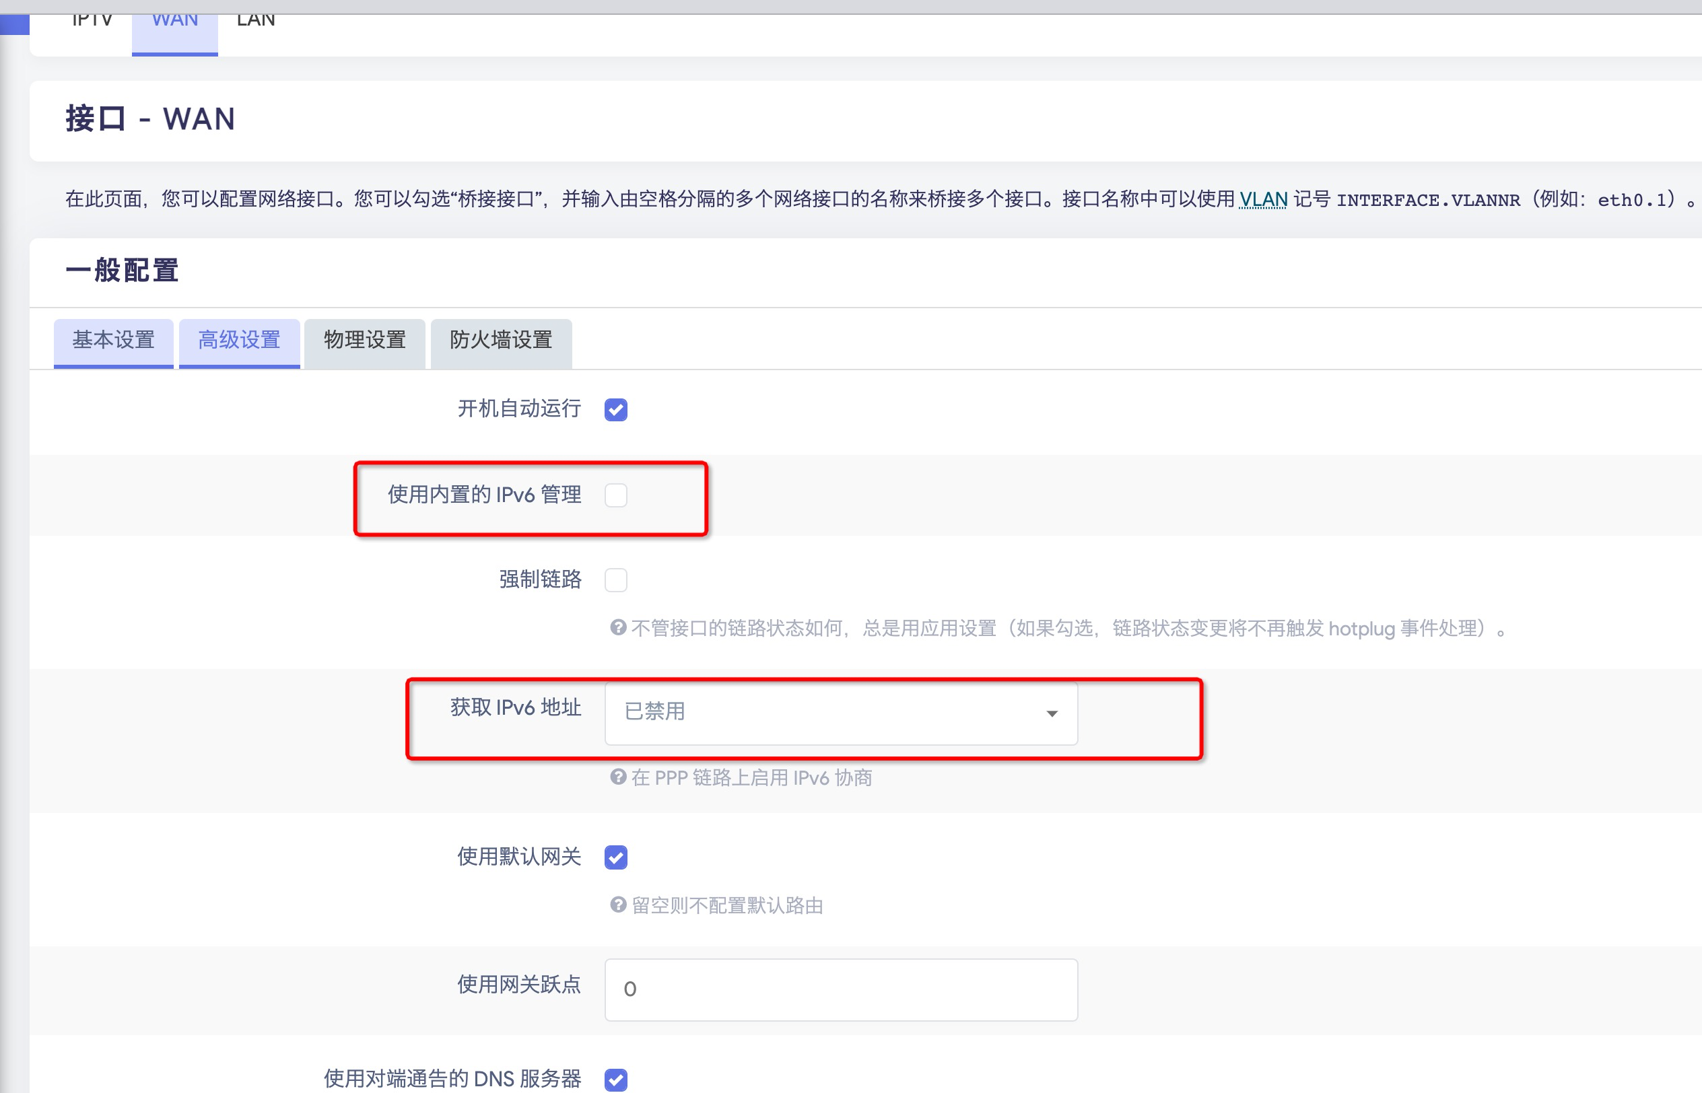1702x1093 pixels.
Task: Click the 一般配置 section heading
Action: point(122,271)
